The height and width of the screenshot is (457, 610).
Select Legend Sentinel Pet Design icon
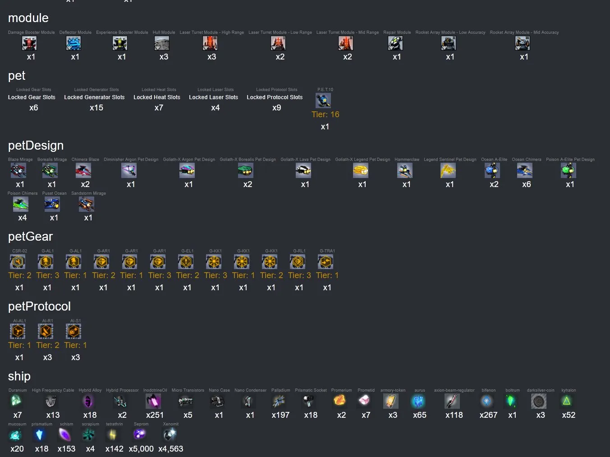[448, 171]
